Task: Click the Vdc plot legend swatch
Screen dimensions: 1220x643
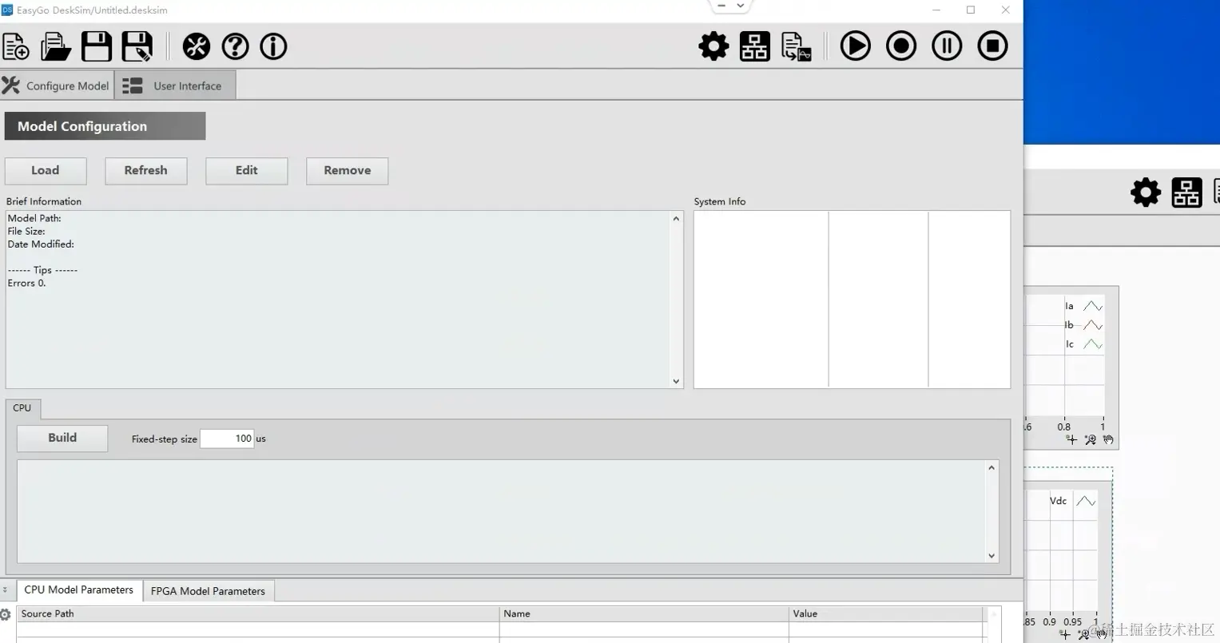Action: (x=1086, y=501)
